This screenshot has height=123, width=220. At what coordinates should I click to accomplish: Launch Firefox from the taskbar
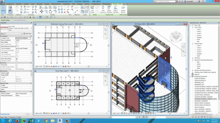tap(17, 121)
